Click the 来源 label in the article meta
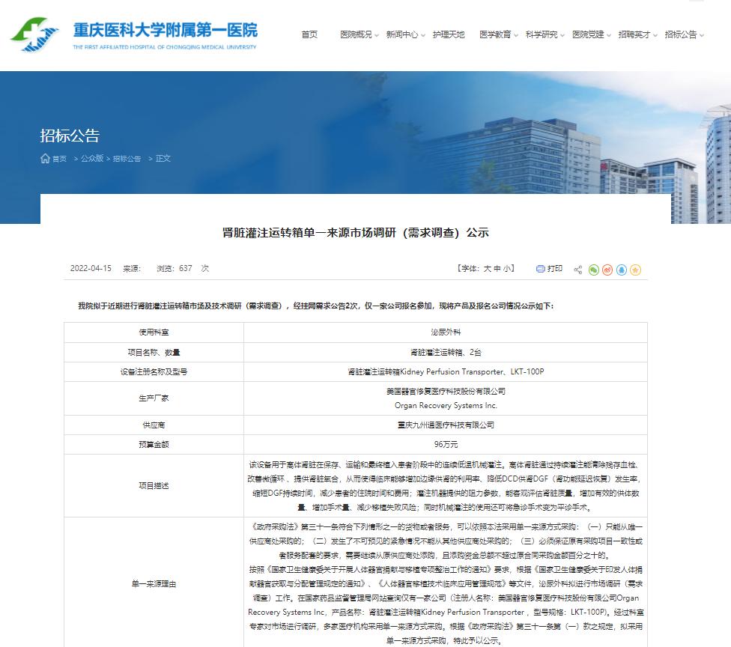Image resolution: width=731 pixels, height=647 pixels. (132, 269)
